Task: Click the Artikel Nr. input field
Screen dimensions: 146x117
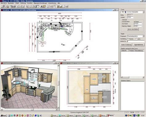Action: click(136, 41)
